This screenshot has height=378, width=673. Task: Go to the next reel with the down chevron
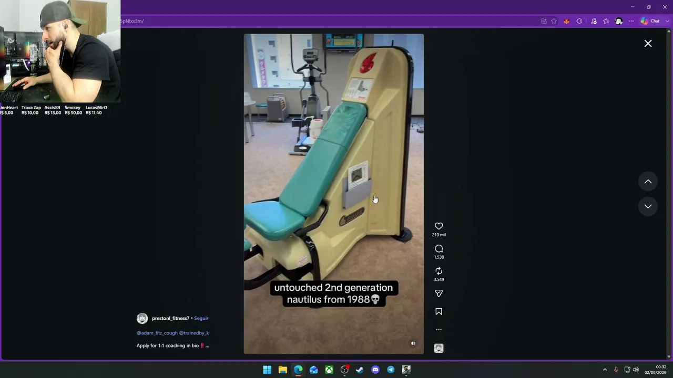coord(648,206)
